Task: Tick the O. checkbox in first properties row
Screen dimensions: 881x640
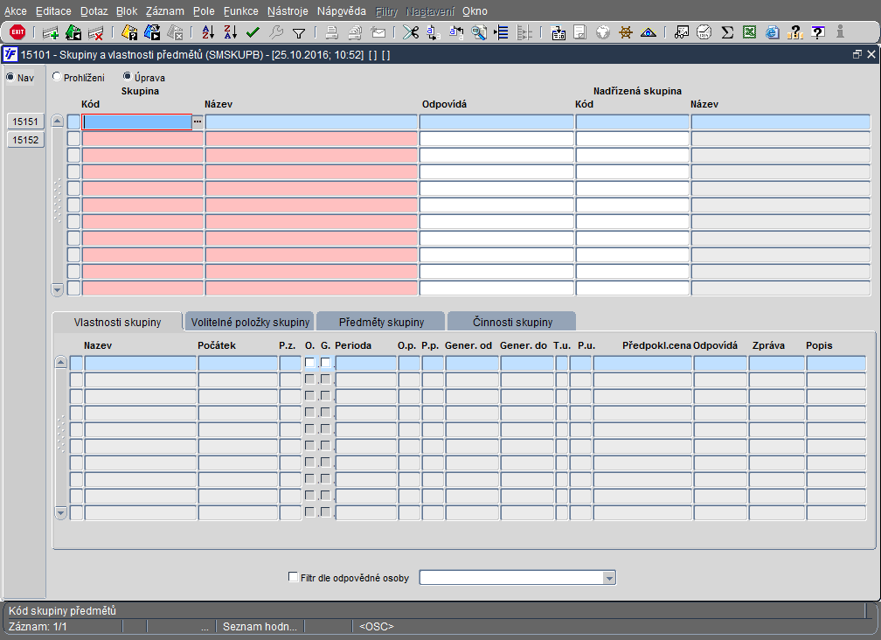Action: point(309,363)
